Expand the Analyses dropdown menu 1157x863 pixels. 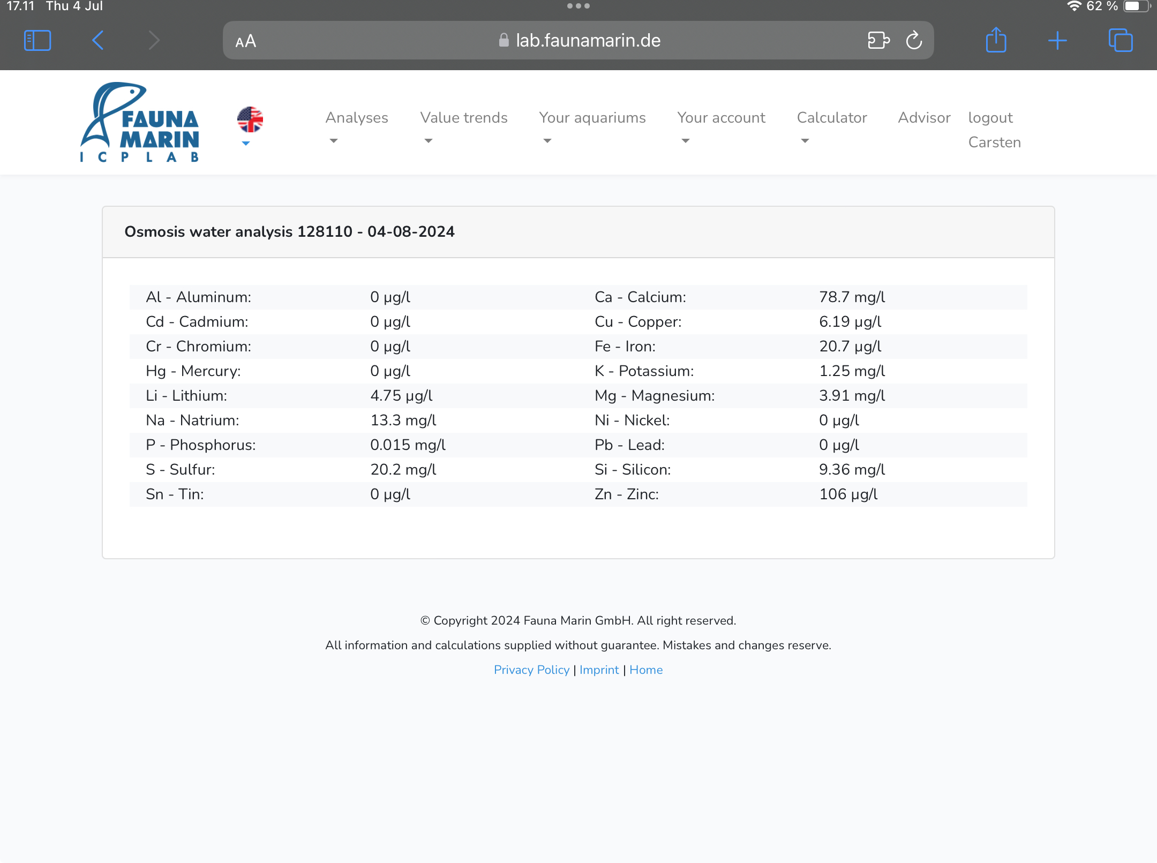pyautogui.click(x=356, y=118)
